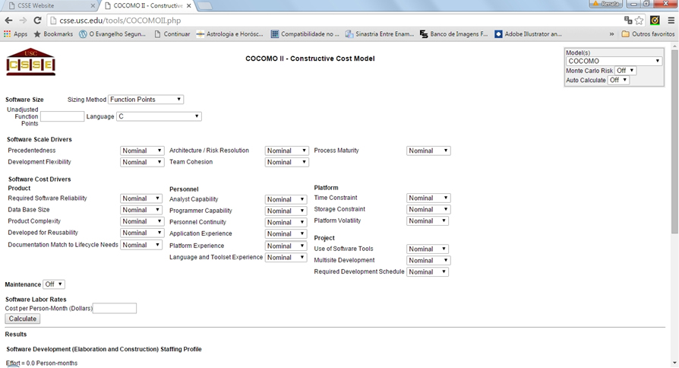Image resolution: width=679 pixels, height=368 pixels.
Task: Click the translate icon in address bar
Action: click(x=628, y=21)
